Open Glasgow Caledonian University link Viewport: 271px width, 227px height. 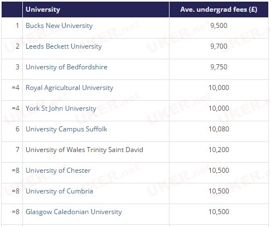coord(74,212)
